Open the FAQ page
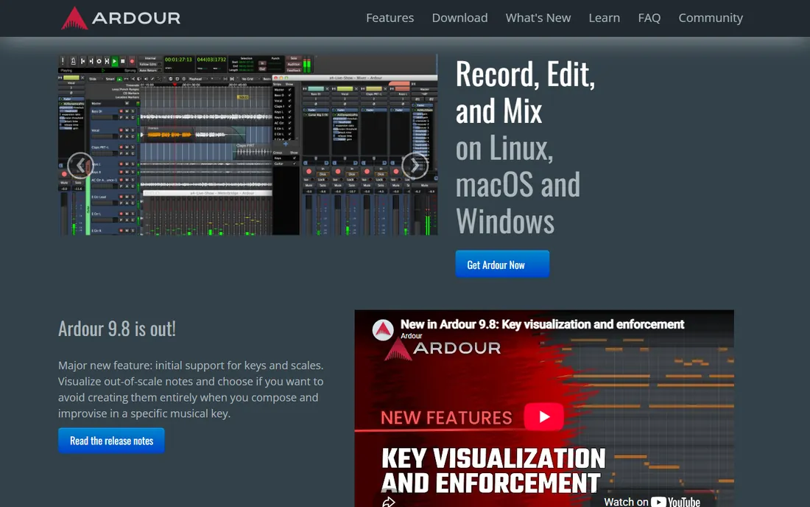810x507 pixels. [x=649, y=18]
